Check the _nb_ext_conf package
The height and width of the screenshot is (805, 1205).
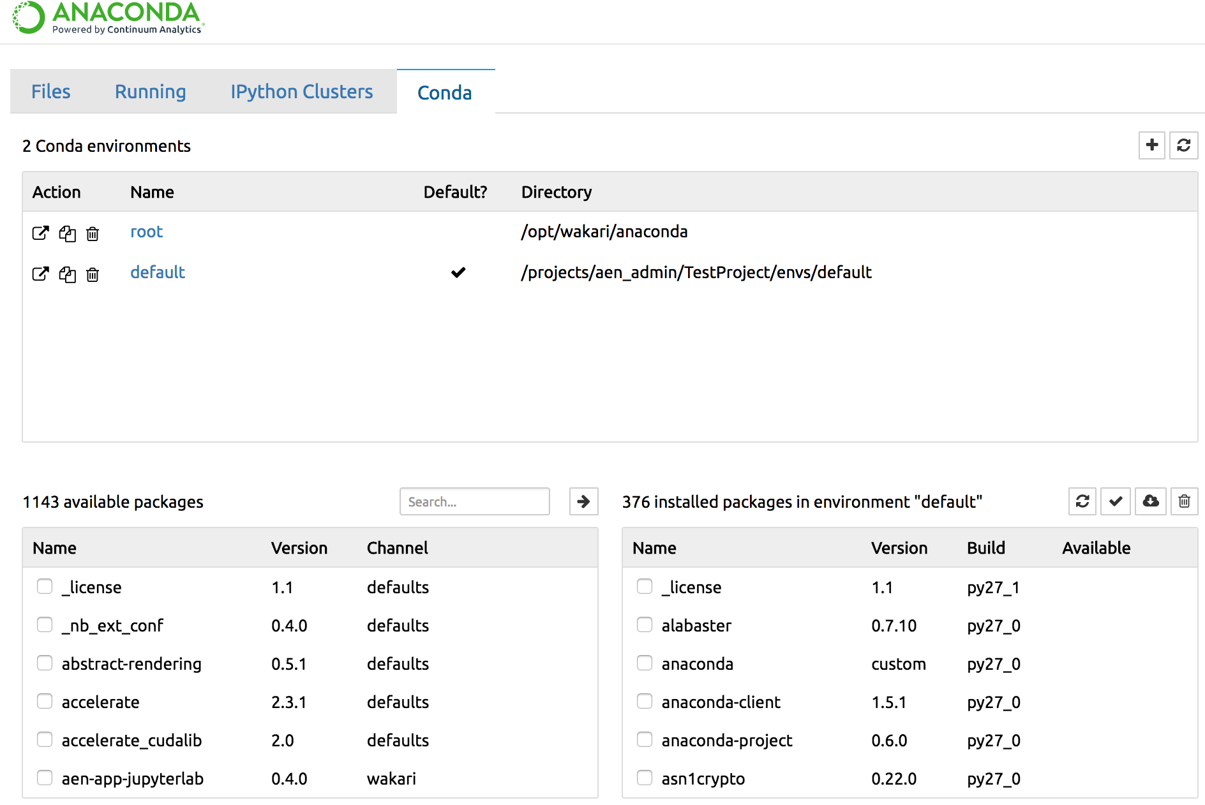coord(45,624)
